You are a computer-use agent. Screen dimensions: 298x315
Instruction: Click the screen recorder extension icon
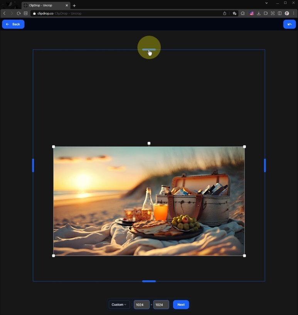(266, 13)
